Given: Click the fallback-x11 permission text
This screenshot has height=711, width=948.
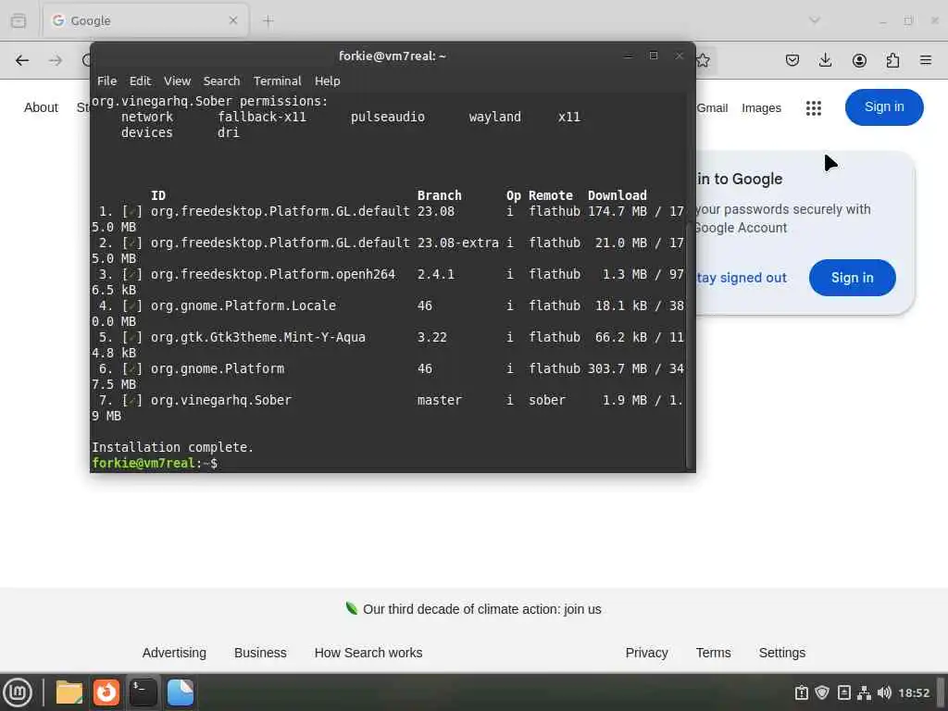Looking at the screenshot, I should [x=262, y=118].
